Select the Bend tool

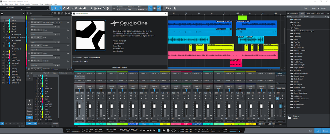click(x=80, y=8)
